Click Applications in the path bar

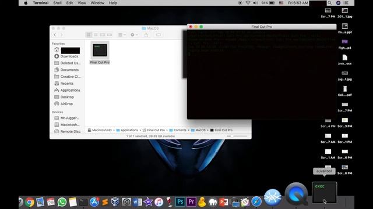click(127, 130)
